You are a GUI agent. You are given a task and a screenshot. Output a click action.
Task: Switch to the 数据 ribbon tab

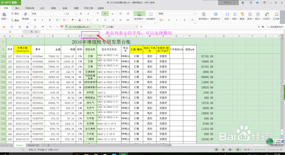coord(54,8)
